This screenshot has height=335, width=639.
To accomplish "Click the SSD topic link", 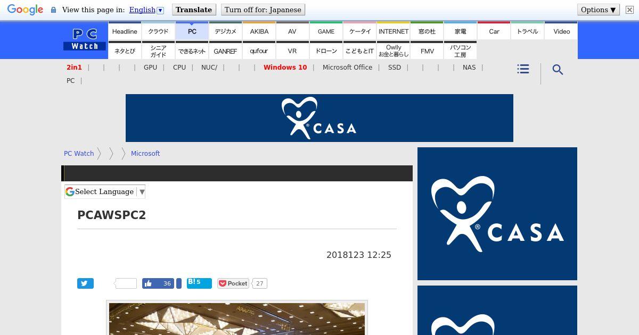I will 395,68.
